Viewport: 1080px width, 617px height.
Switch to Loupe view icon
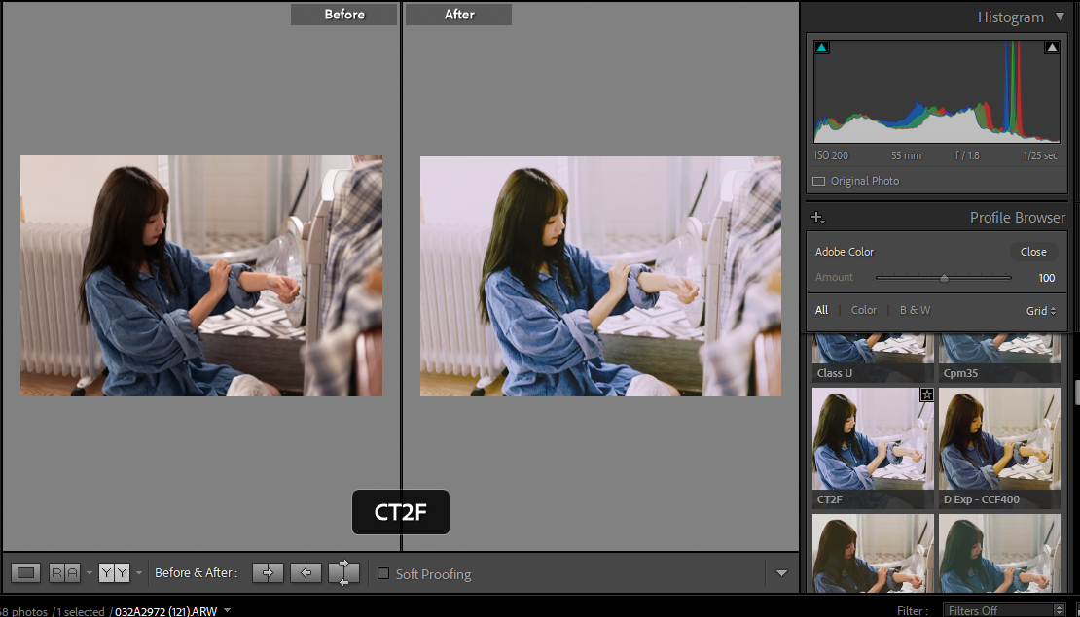[x=27, y=573]
